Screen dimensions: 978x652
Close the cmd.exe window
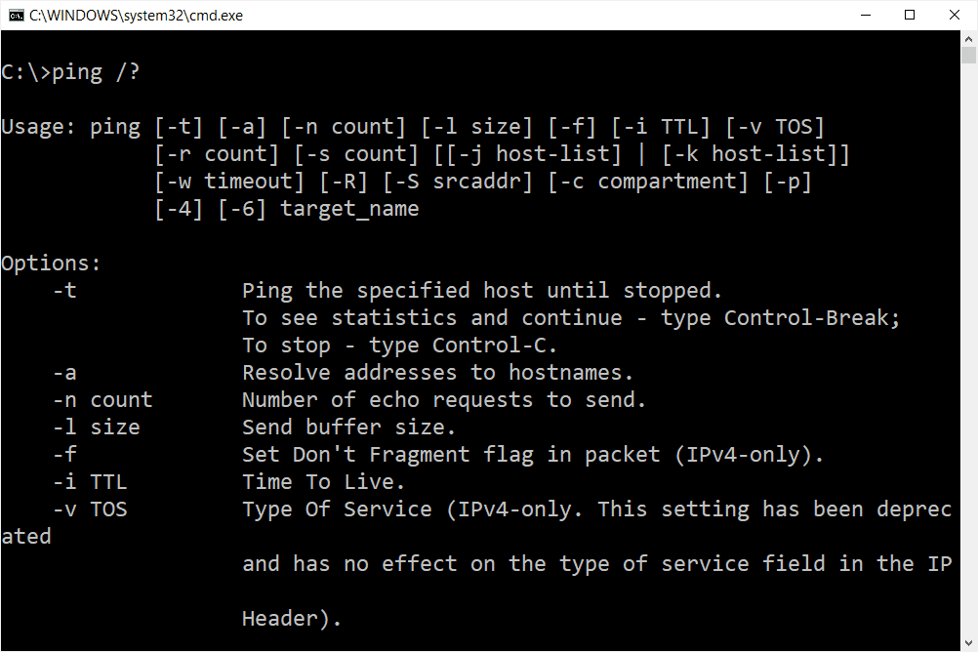point(954,15)
